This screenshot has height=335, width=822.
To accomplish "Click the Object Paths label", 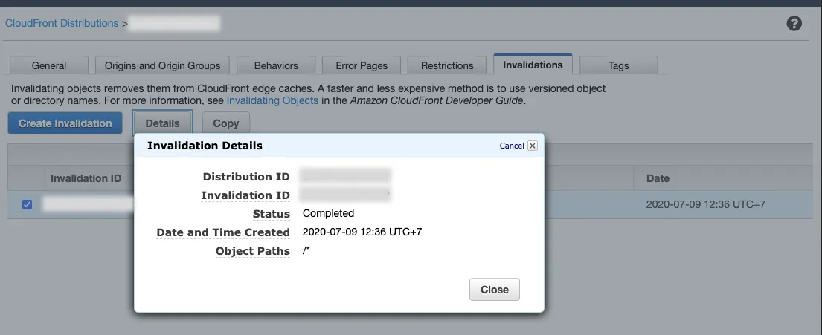I will click(x=253, y=251).
